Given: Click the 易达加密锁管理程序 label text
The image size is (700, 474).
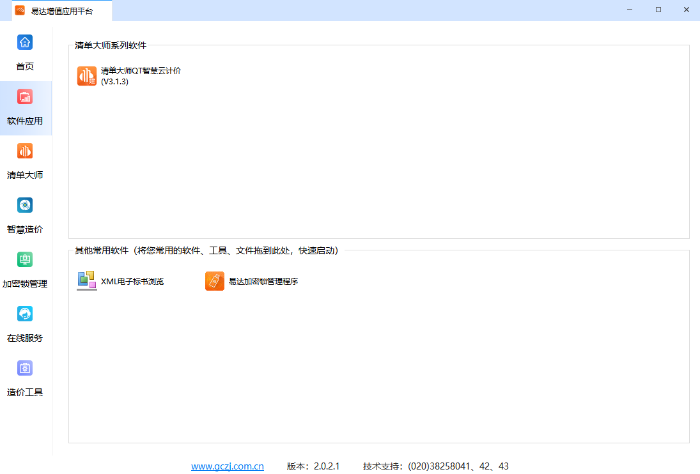Looking at the screenshot, I should (263, 281).
